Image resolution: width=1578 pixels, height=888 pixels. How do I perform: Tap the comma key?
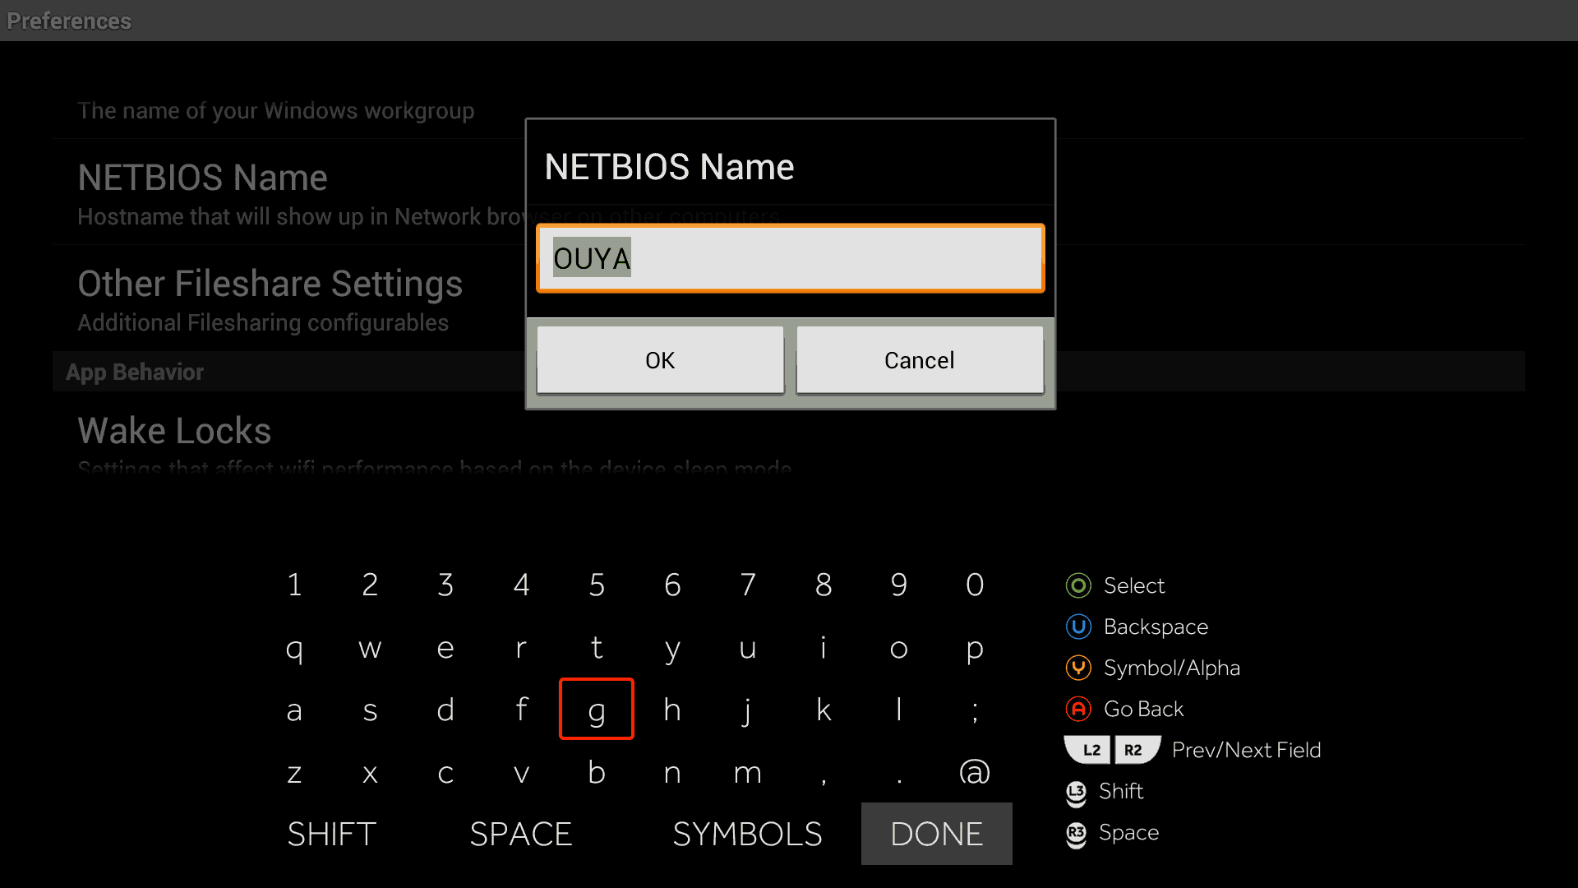tap(824, 772)
